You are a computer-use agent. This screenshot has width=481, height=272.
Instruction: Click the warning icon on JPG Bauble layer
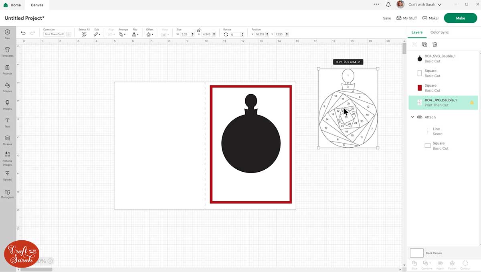tap(472, 103)
